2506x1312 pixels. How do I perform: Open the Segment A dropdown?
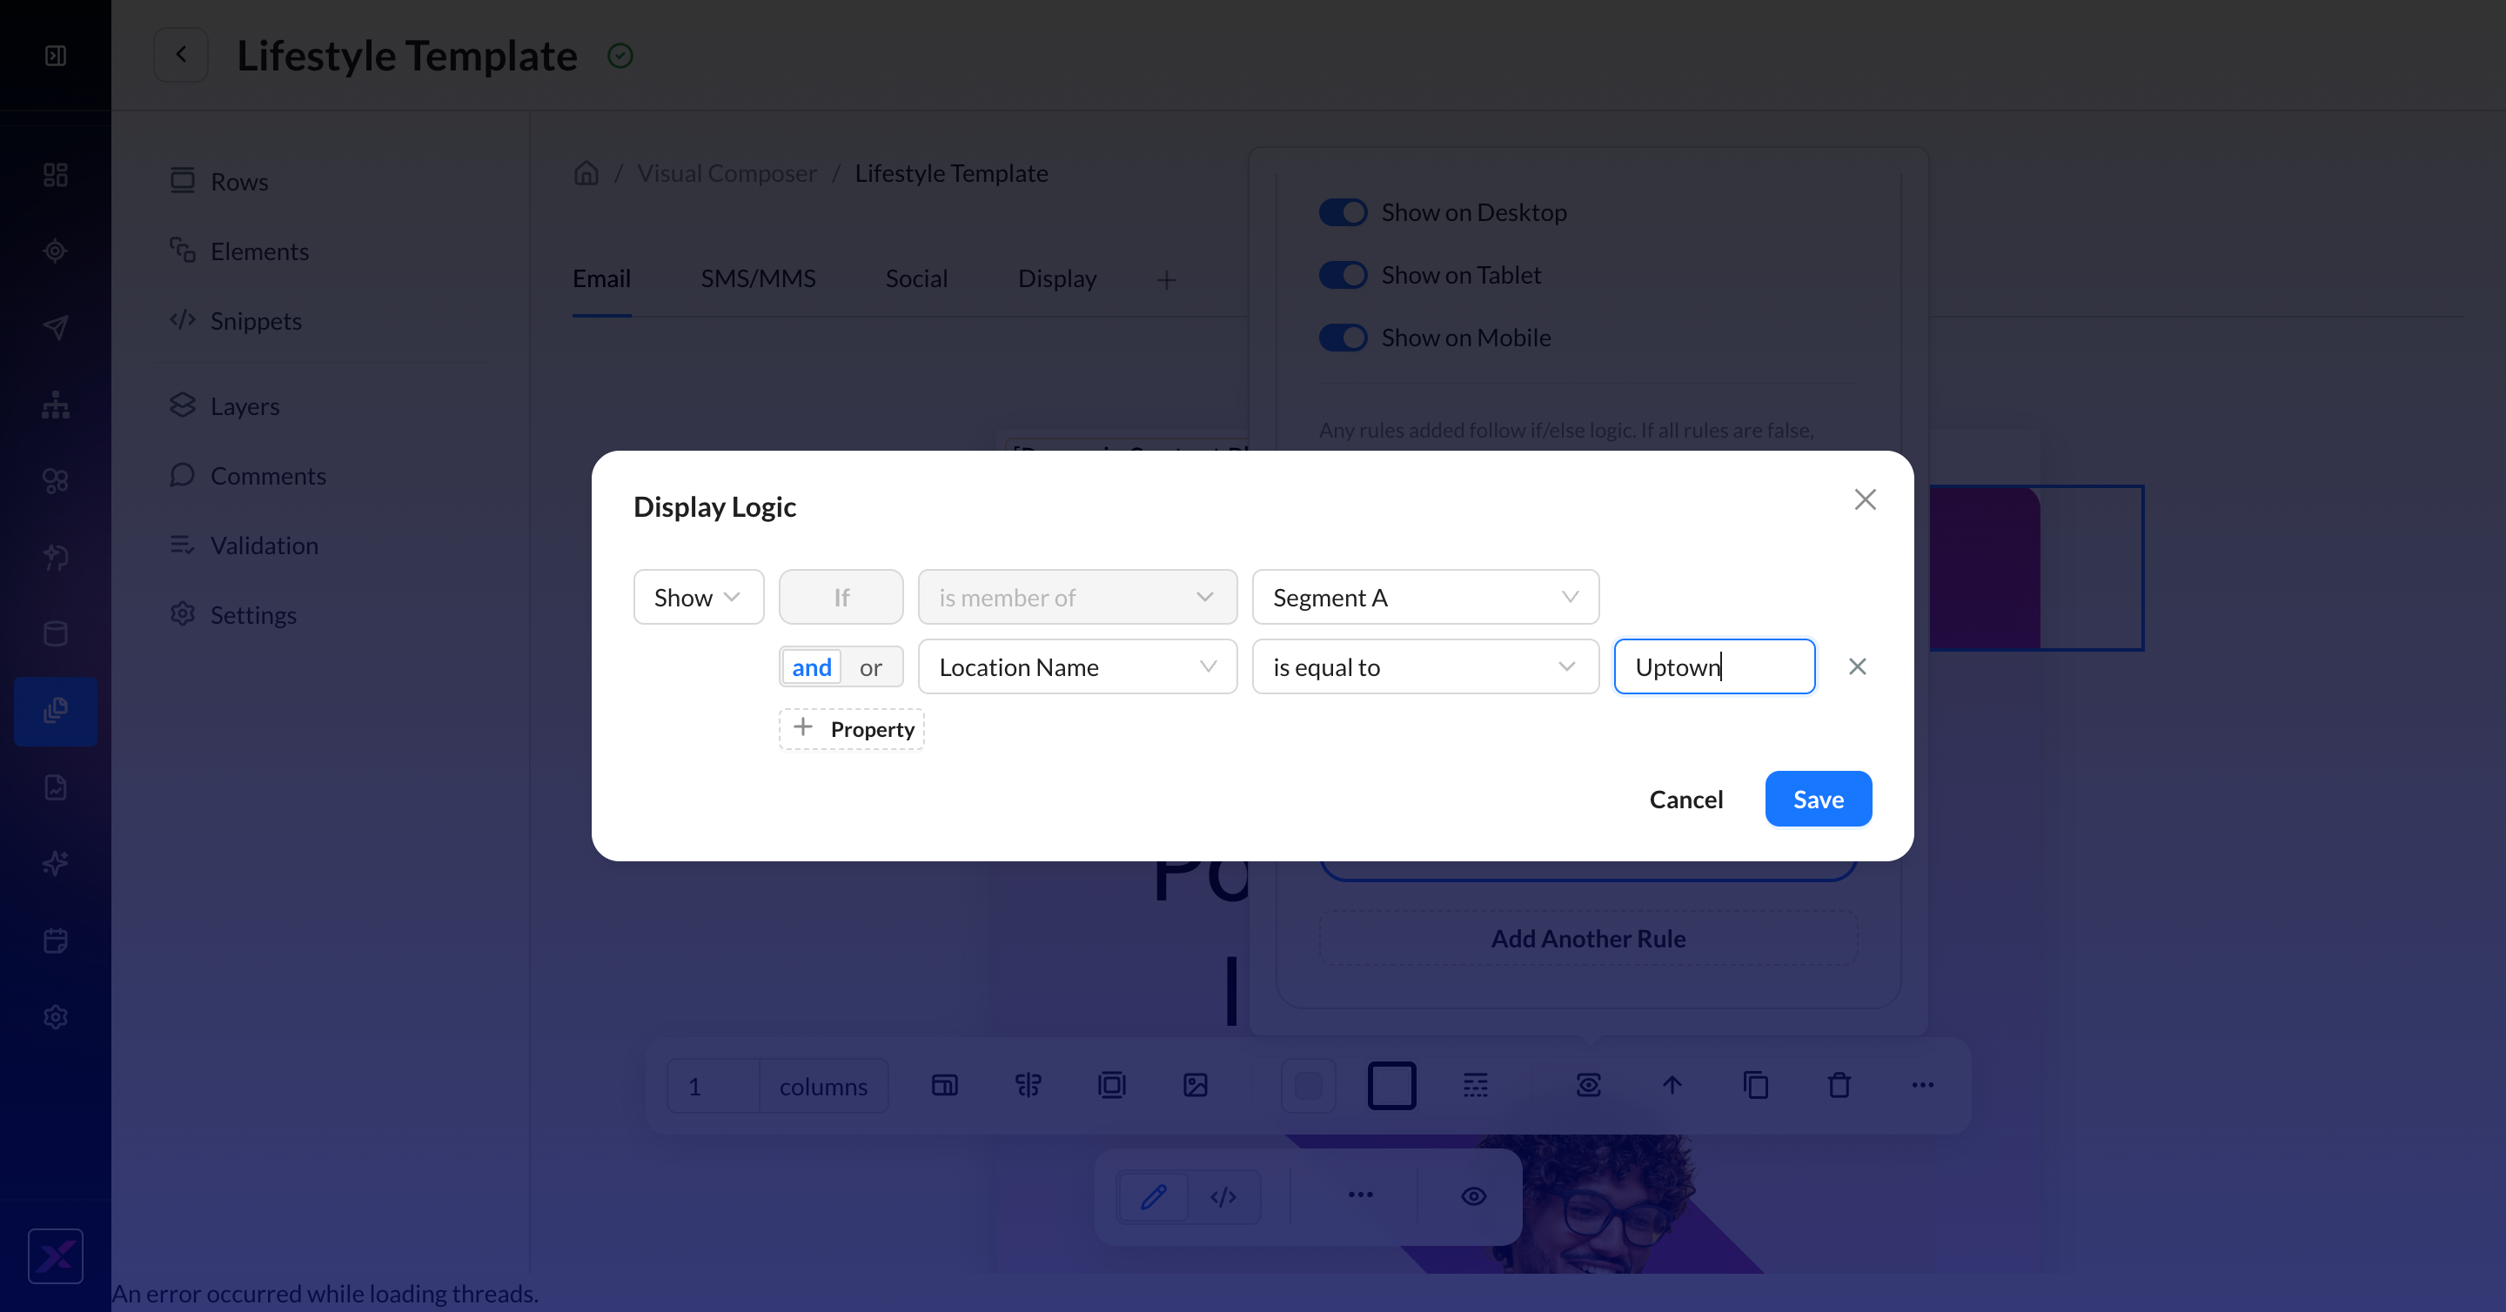pos(1425,597)
